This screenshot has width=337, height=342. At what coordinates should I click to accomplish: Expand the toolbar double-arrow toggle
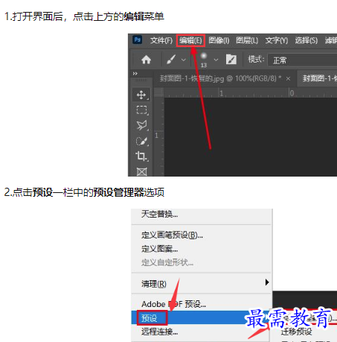[x=135, y=74]
